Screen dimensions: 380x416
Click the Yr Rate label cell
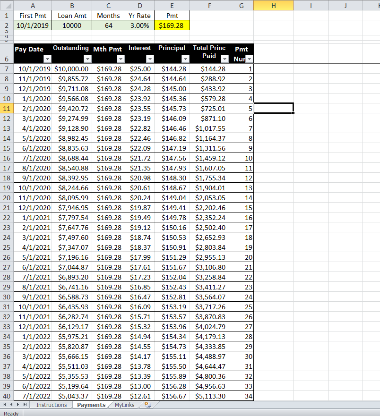[140, 16]
